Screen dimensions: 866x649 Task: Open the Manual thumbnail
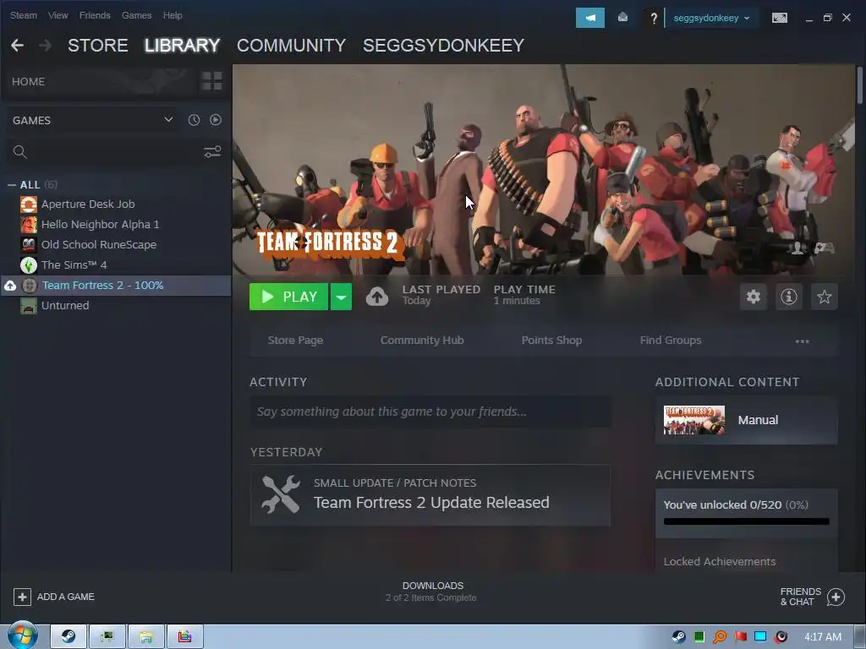694,421
